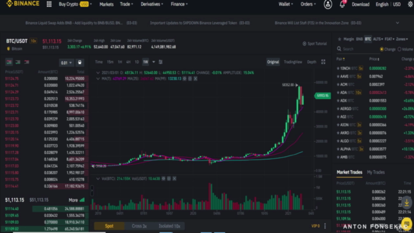Expand chart to fullscreen
The height and width of the screenshot is (233, 414).
[323, 62]
